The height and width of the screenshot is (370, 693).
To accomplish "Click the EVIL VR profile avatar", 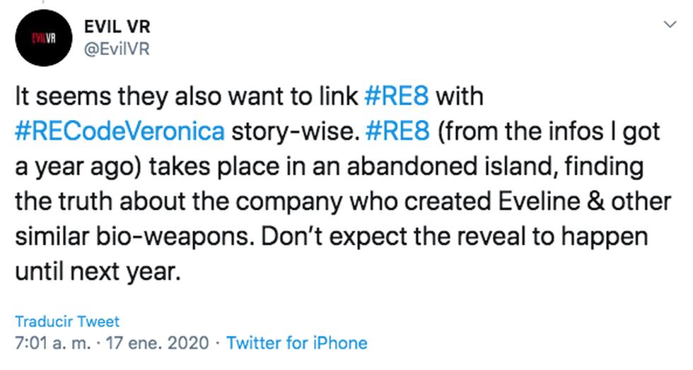I will (x=42, y=37).
